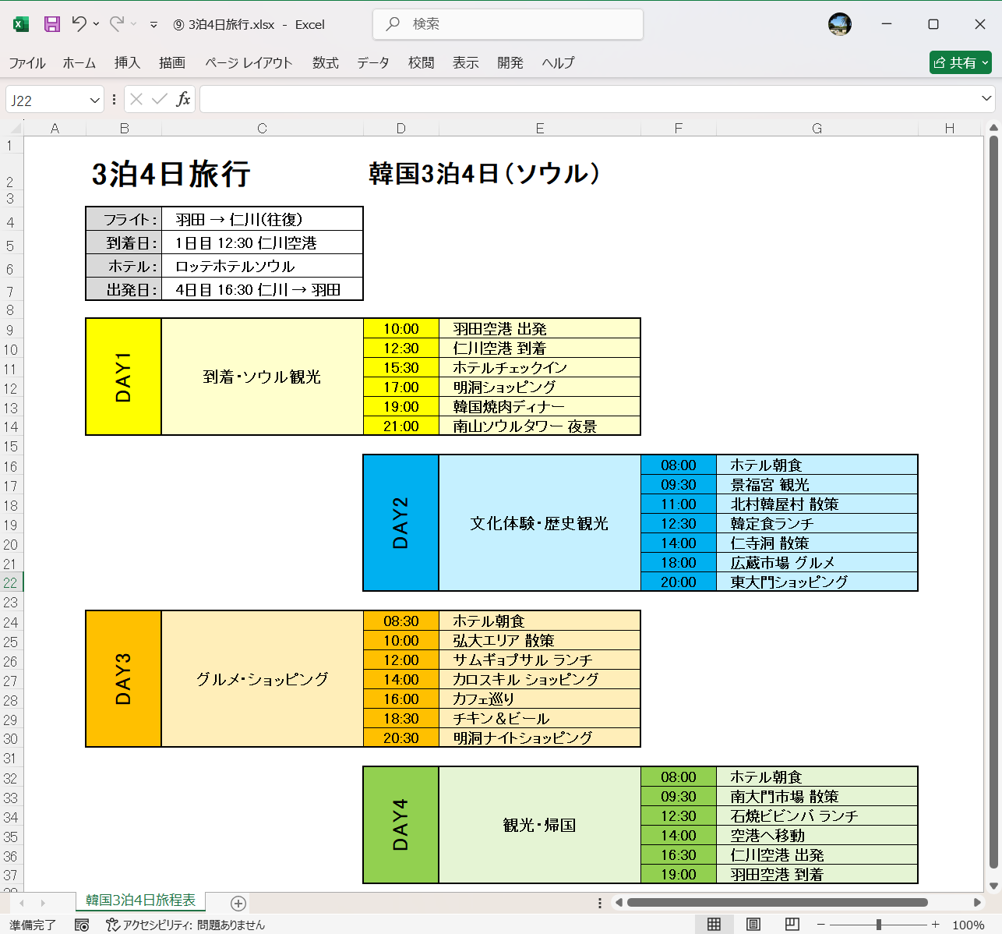Open Page Break Preview from status bar
Viewport: 1002px width, 934px height.
click(x=792, y=925)
